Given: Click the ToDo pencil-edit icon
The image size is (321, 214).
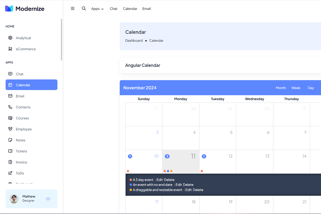Looking at the screenshot, I should (x=10, y=173).
